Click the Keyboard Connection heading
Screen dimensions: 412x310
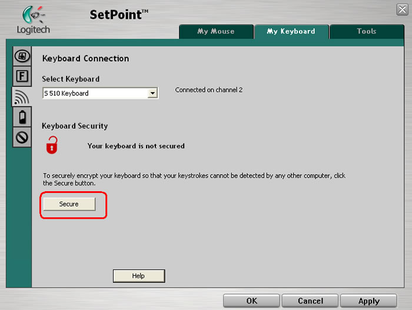pos(86,58)
